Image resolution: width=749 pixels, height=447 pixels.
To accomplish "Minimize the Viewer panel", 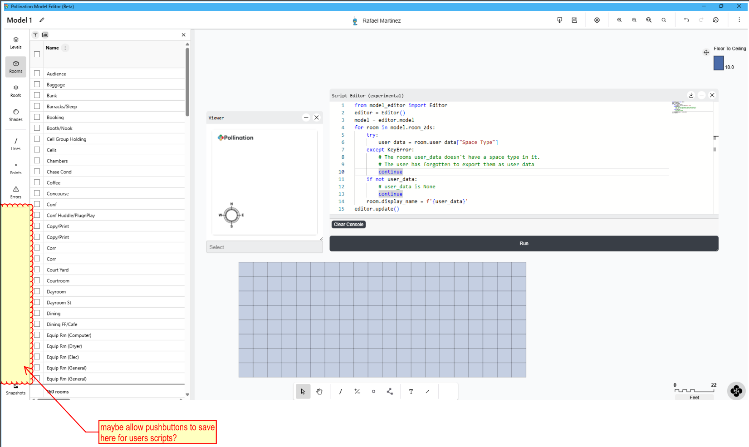I will pyautogui.click(x=306, y=118).
